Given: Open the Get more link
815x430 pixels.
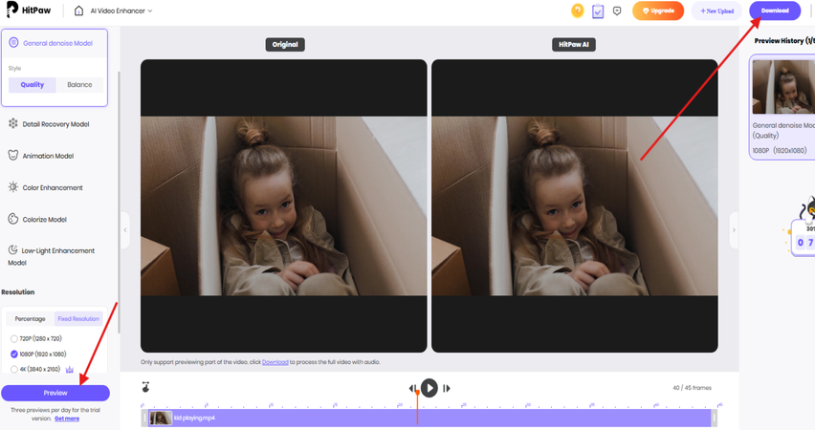Looking at the screenshot, I should click(67, 419).
